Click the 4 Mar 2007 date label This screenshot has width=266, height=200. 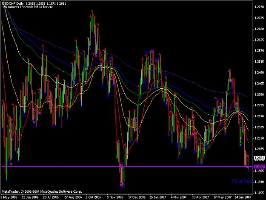[x=179, y=197]
